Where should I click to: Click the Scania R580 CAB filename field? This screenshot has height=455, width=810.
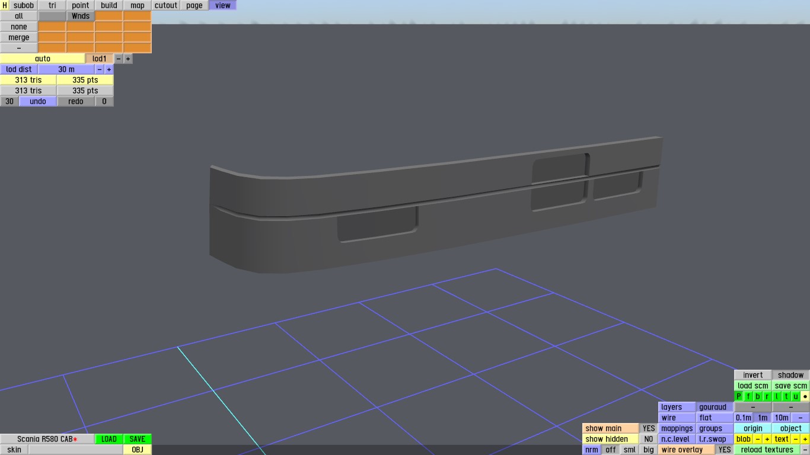click(x=47, y=439)
